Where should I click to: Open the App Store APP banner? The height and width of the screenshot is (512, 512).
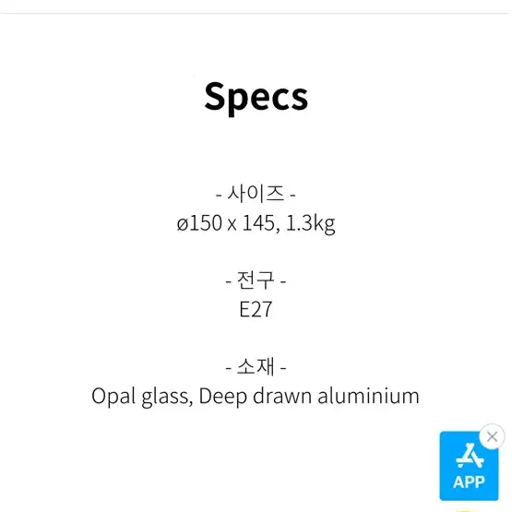tap(469, 466)
